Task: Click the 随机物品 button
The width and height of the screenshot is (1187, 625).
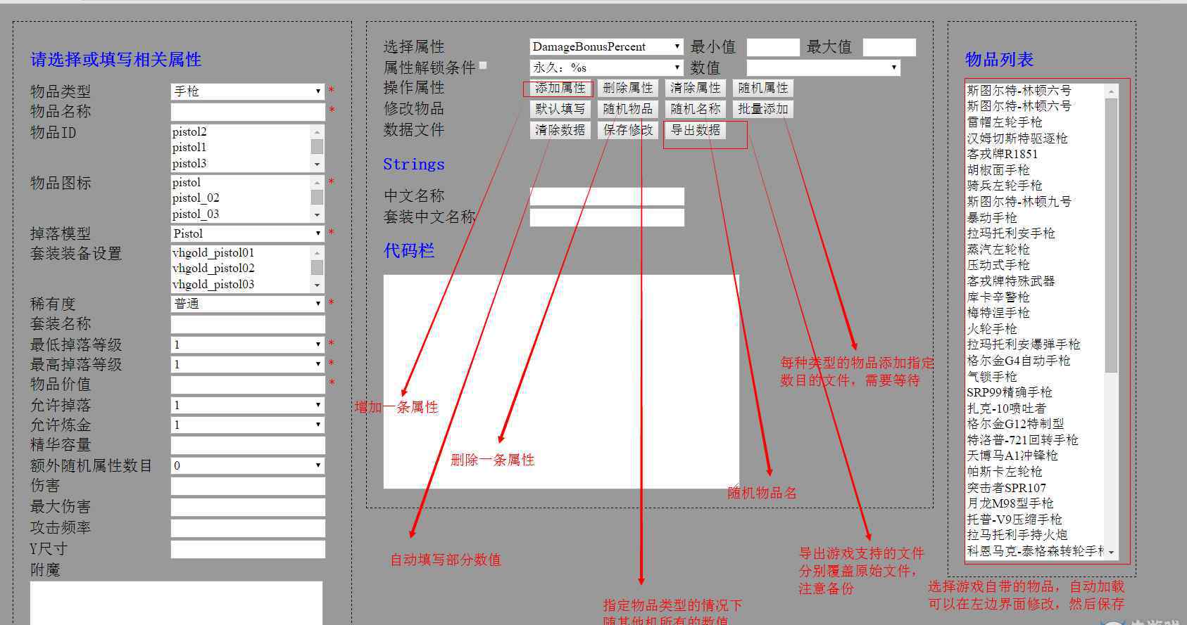Action: 628,109
